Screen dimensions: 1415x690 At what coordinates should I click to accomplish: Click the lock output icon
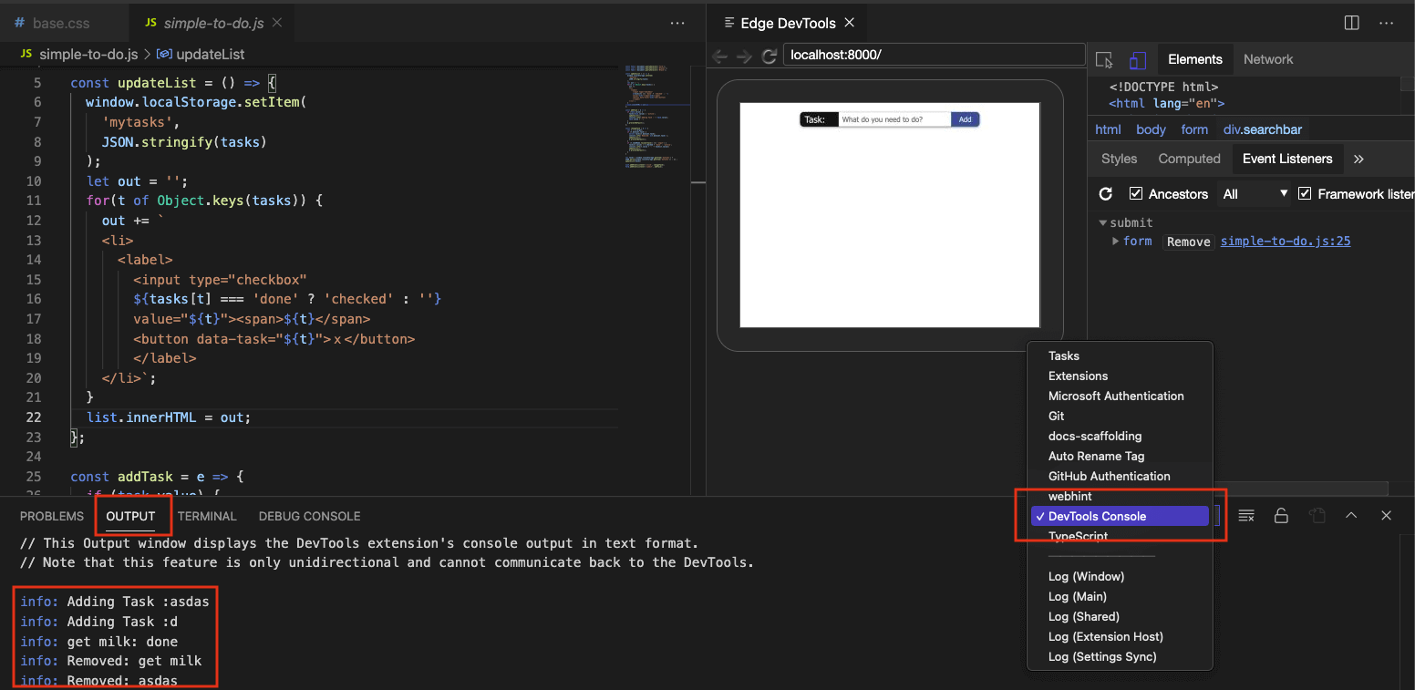(x=1281, y=515)
